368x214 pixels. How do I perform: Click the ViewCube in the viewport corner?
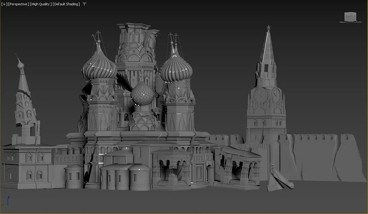pyautogui.click(x=350, y=18)
